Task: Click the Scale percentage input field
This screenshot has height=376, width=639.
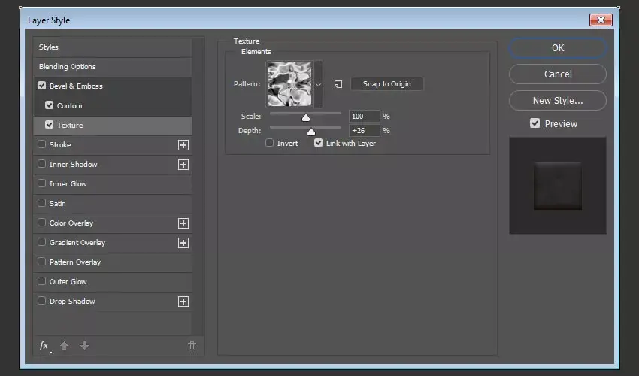Action: [365, 117]
